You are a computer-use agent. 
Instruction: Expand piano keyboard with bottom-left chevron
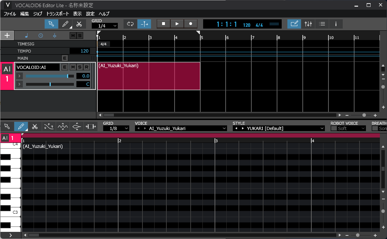click(10, 235)
